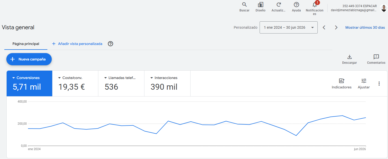Open the Comentarios feedback icon
The width and height of the screenshot is (388, 159).
click(x=376, y=57)
